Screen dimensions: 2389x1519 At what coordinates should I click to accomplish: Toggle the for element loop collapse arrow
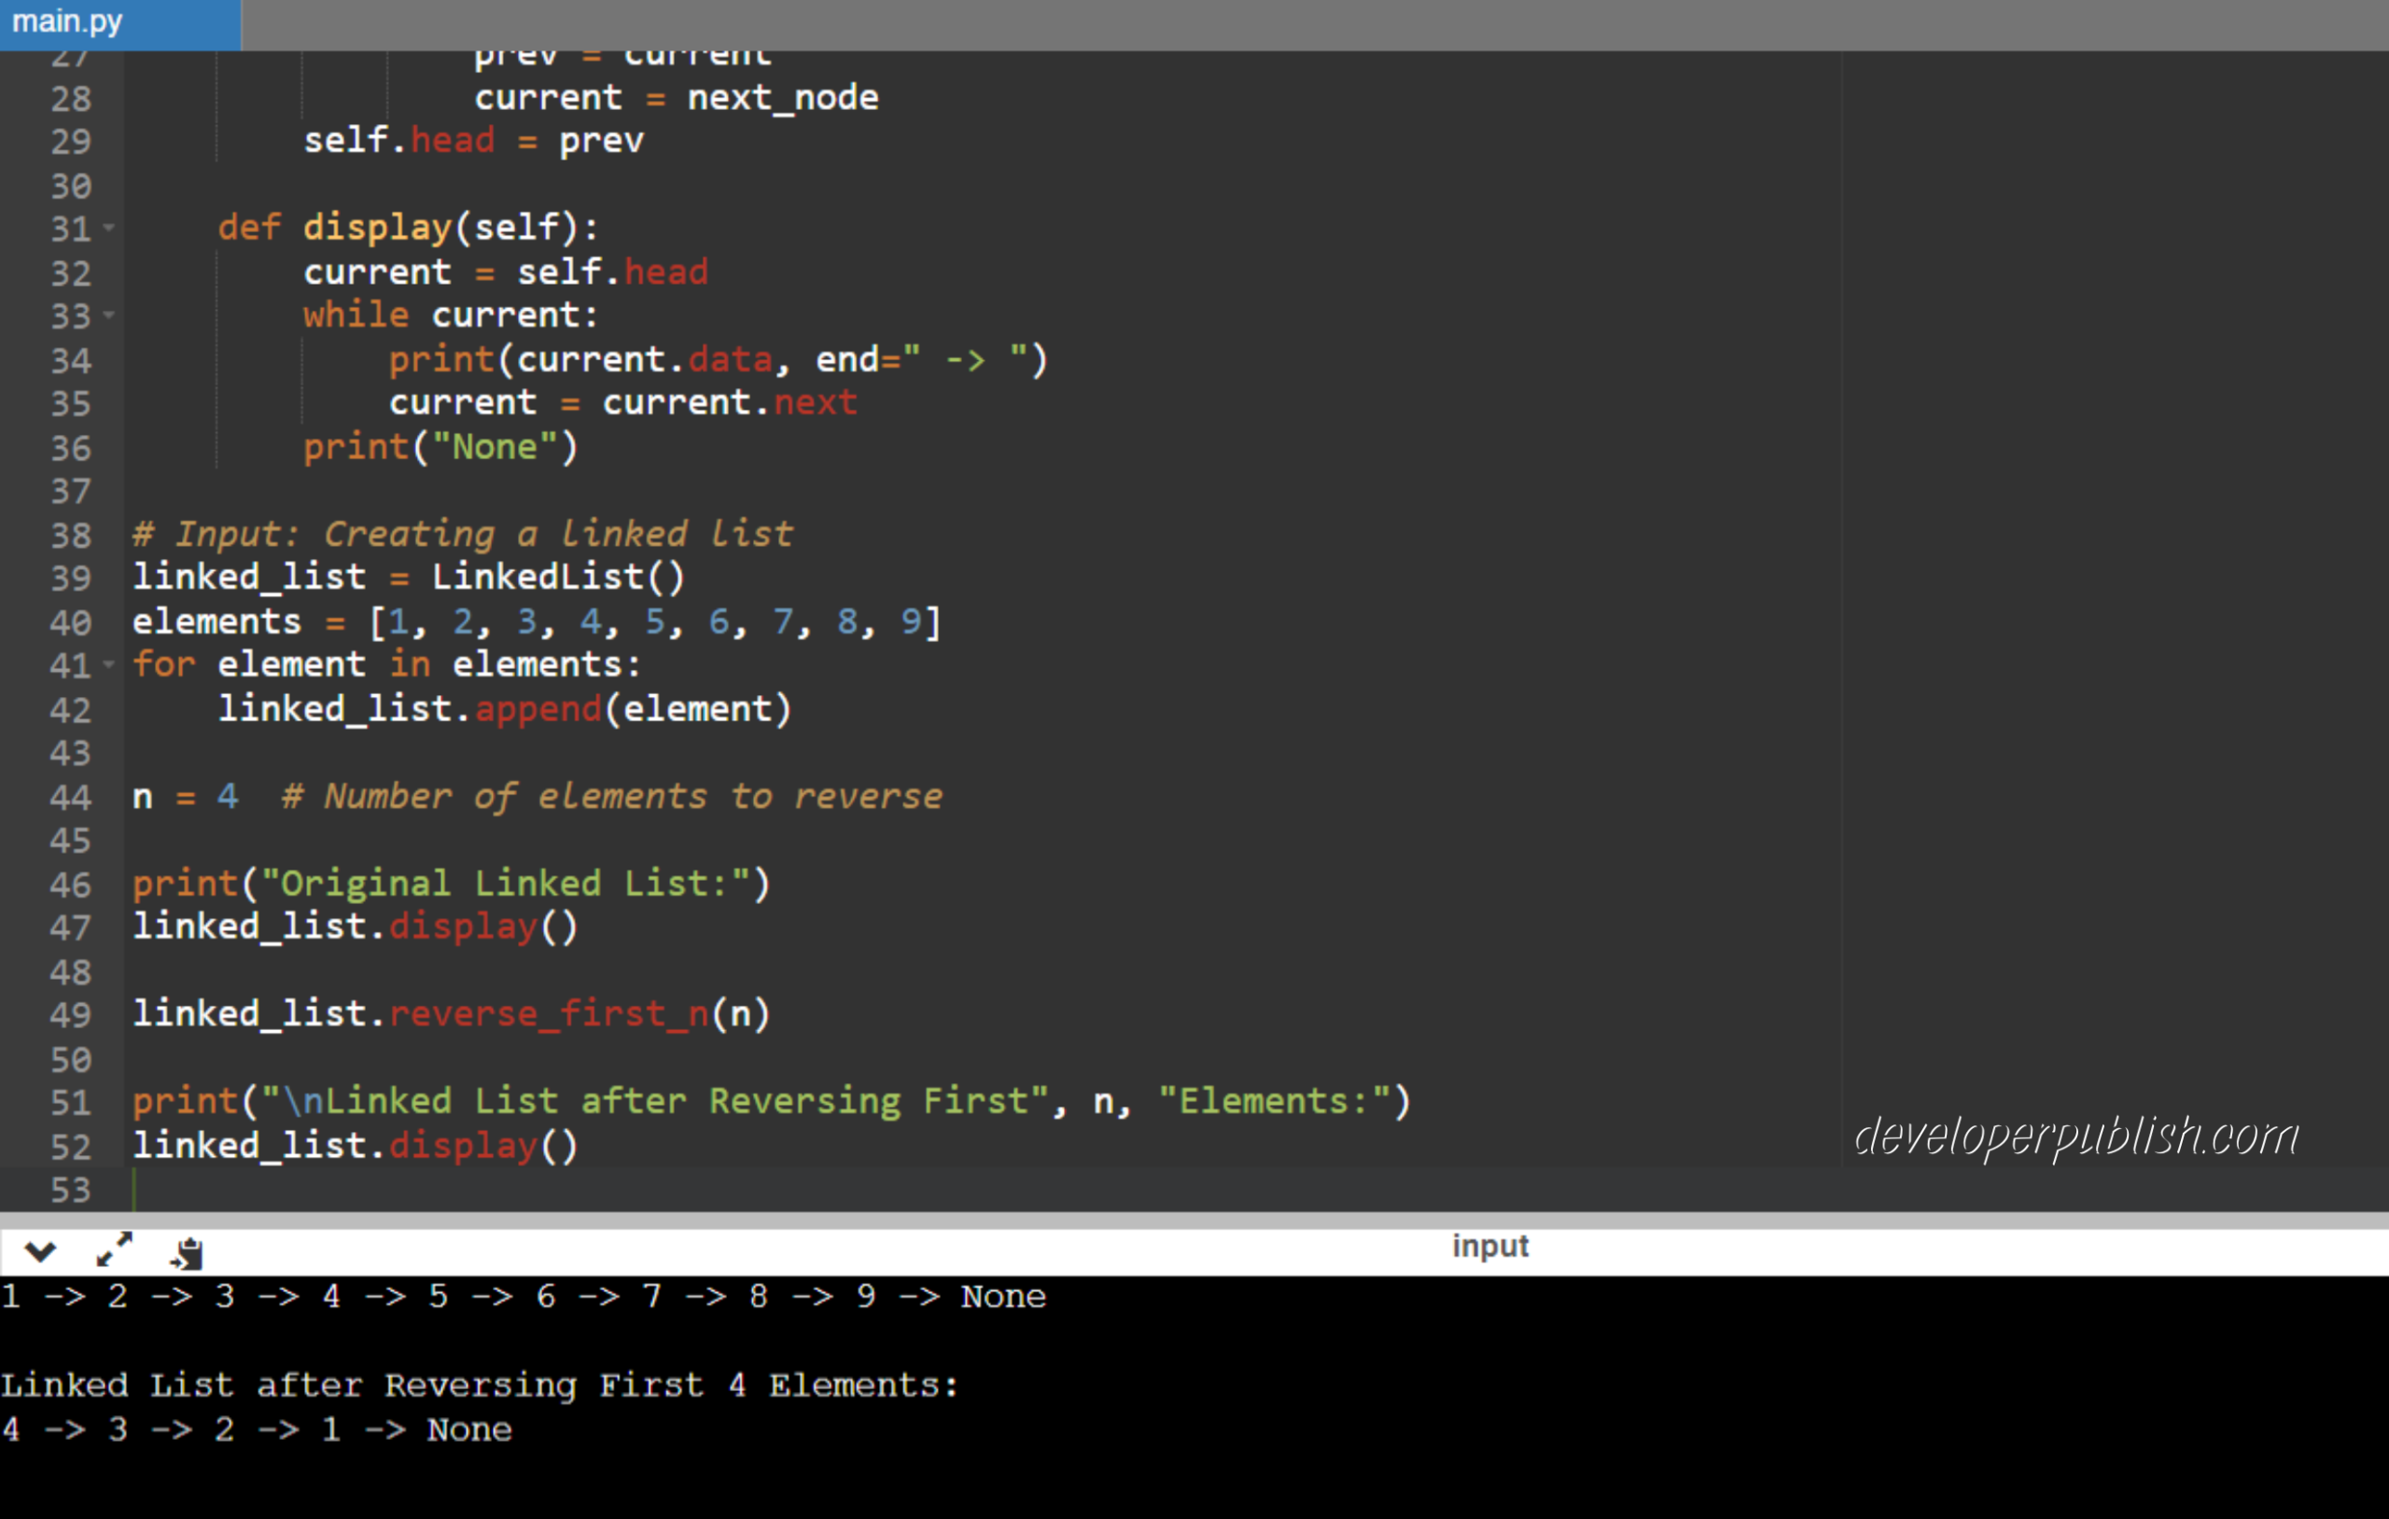pos(107,664)
